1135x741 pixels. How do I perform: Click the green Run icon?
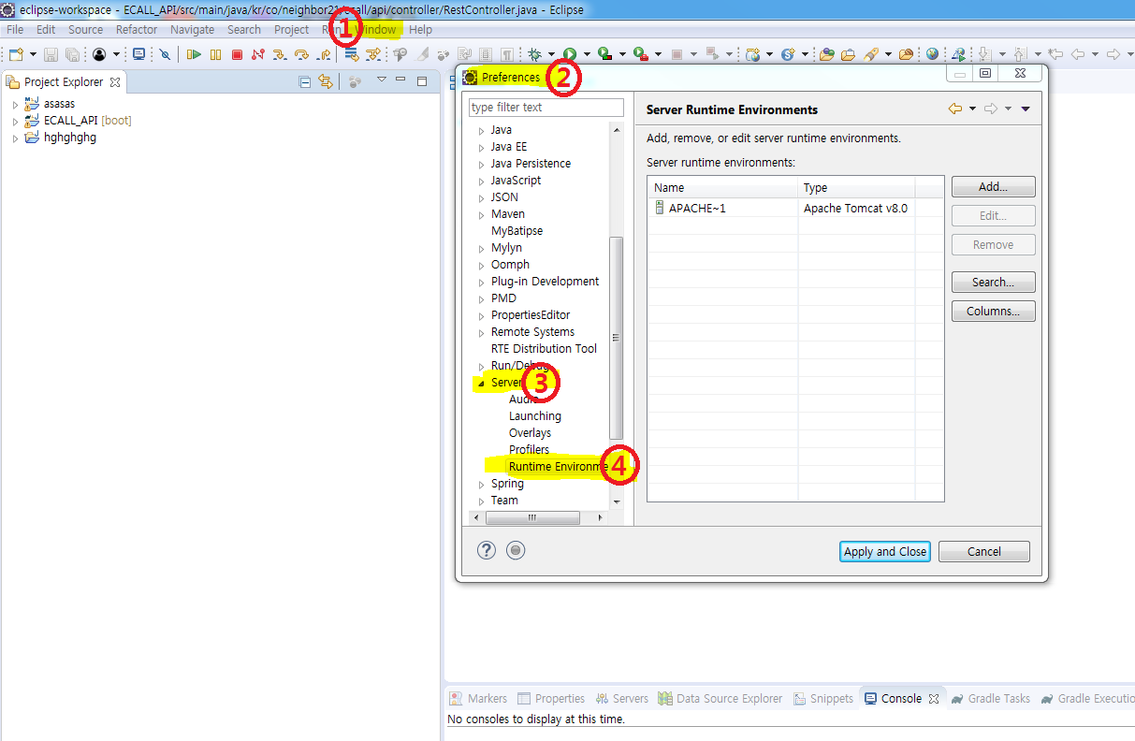[x=570, y=54]
